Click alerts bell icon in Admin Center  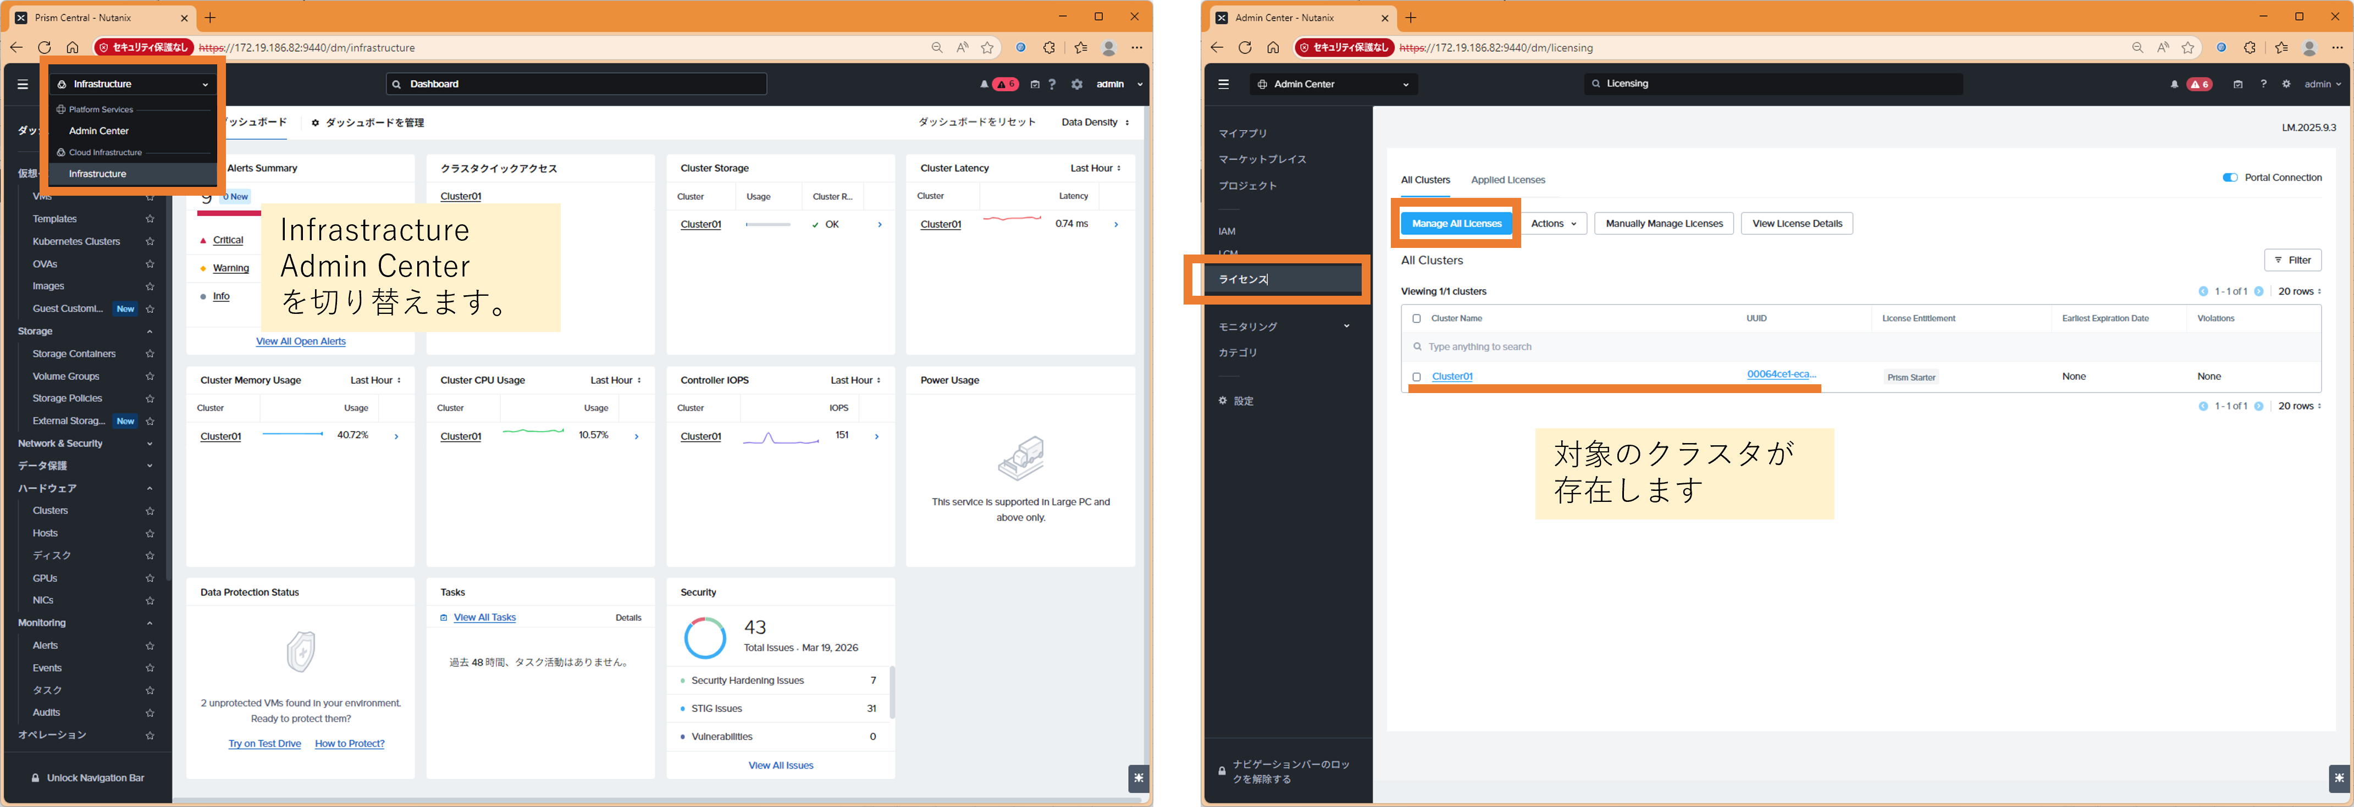click(x=2174, y=84)
